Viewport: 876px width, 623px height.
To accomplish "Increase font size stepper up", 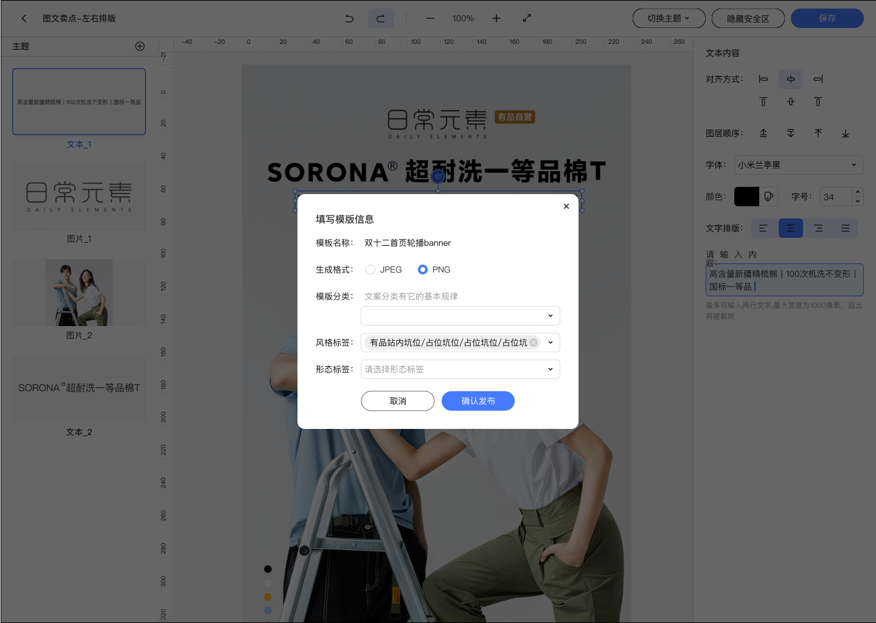I will [858, 192].
